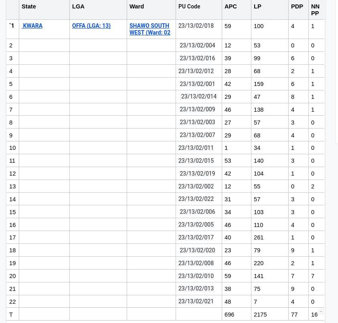Click LP value 159 in row 5

point(259,84)
